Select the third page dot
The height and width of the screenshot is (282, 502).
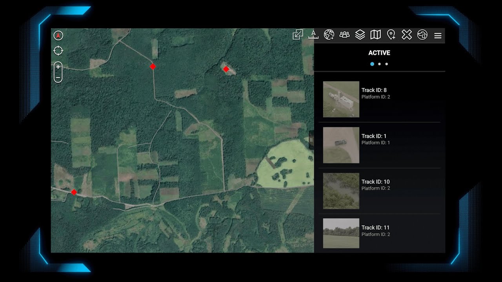click(387, 64)
